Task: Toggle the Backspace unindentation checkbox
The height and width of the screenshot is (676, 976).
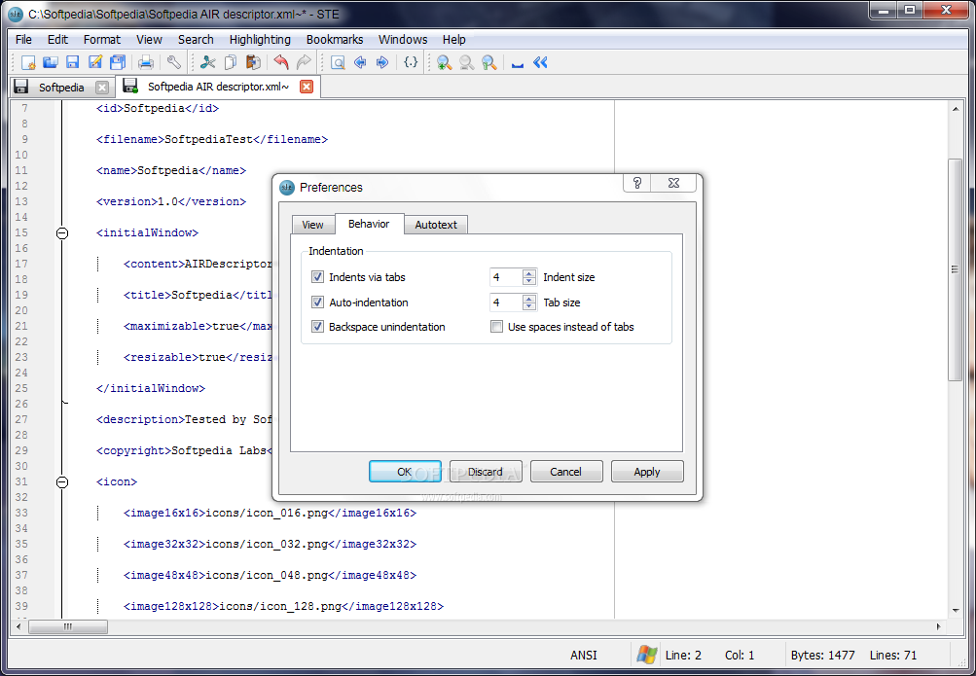Action: (317, 327)
